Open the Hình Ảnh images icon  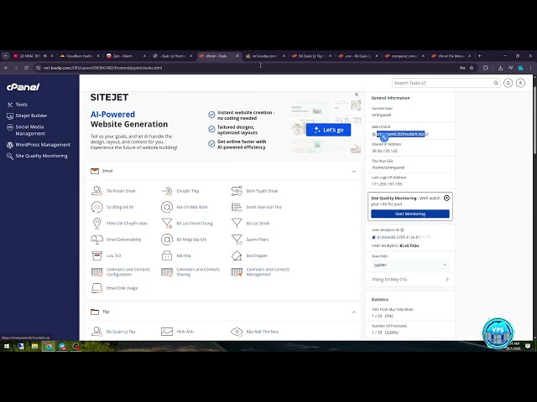tap(167, 332)
